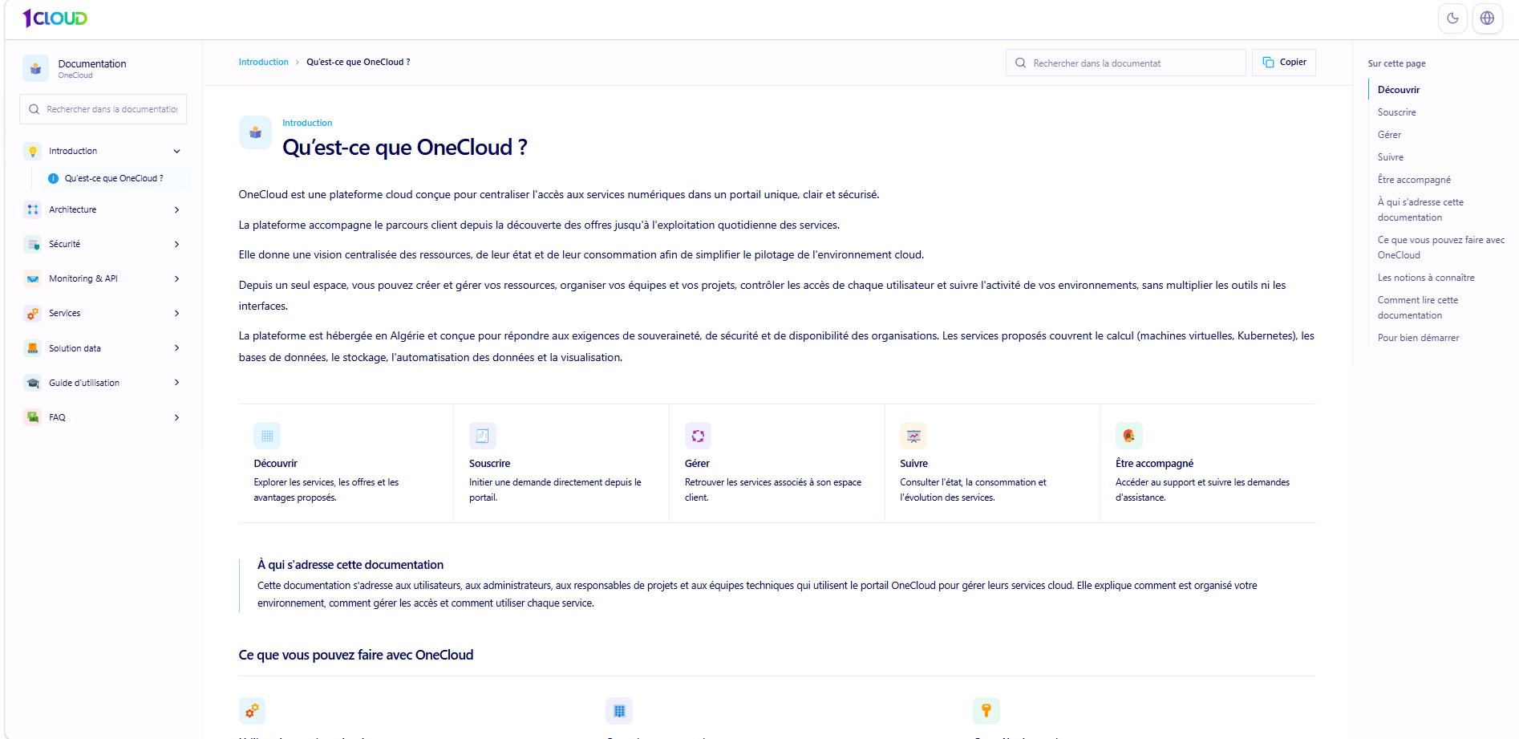Viewport: 1519px width, 739px height.
Task: Click the Introduction link above the title
Action: click(x=307, y=123)
